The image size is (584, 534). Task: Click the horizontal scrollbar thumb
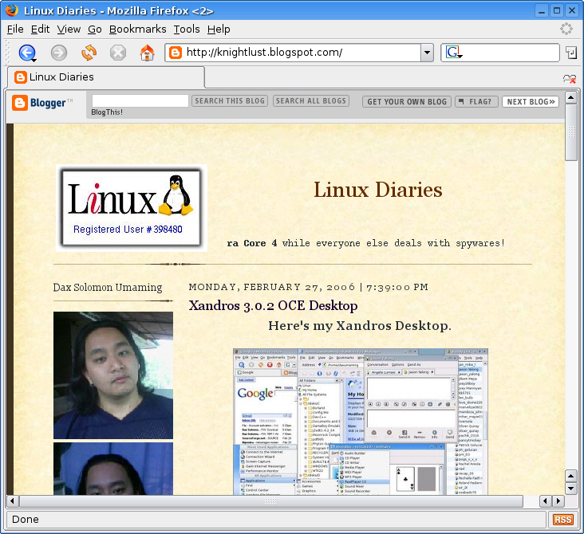click(x=270, y=501)
